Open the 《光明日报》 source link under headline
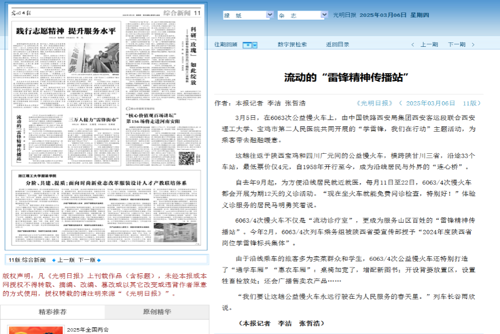Image resolution: width=500 pixels, height=334 pixels. pos(374,103)
